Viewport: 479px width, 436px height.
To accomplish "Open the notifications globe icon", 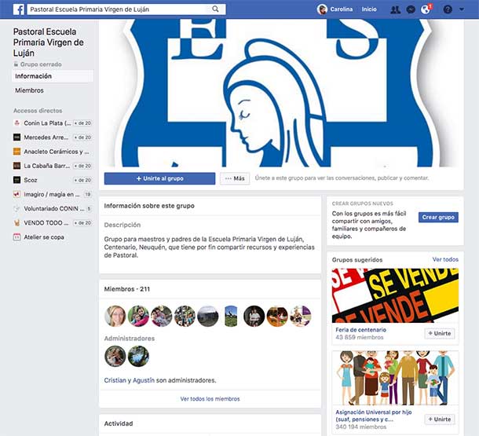I will pos(426,9).
